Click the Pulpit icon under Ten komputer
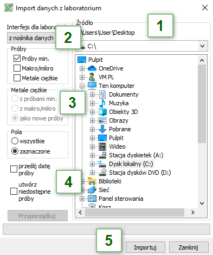 [102, 138]
